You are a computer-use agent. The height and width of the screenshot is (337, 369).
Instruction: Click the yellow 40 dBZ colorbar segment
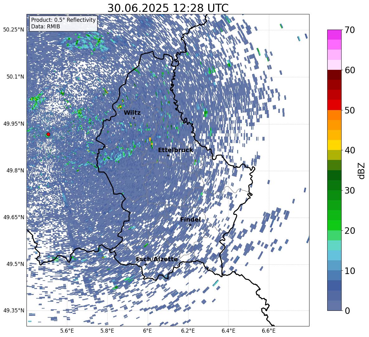coord(334,145)
